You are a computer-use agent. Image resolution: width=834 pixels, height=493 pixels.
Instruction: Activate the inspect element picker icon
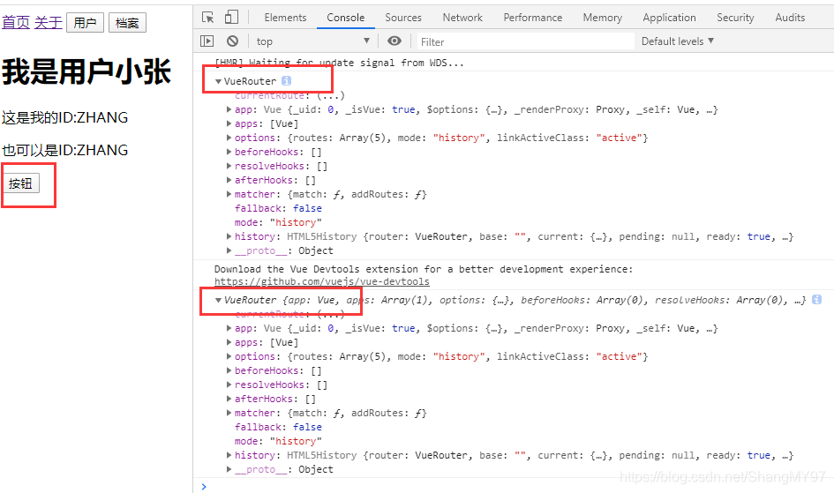pos(208,18)
